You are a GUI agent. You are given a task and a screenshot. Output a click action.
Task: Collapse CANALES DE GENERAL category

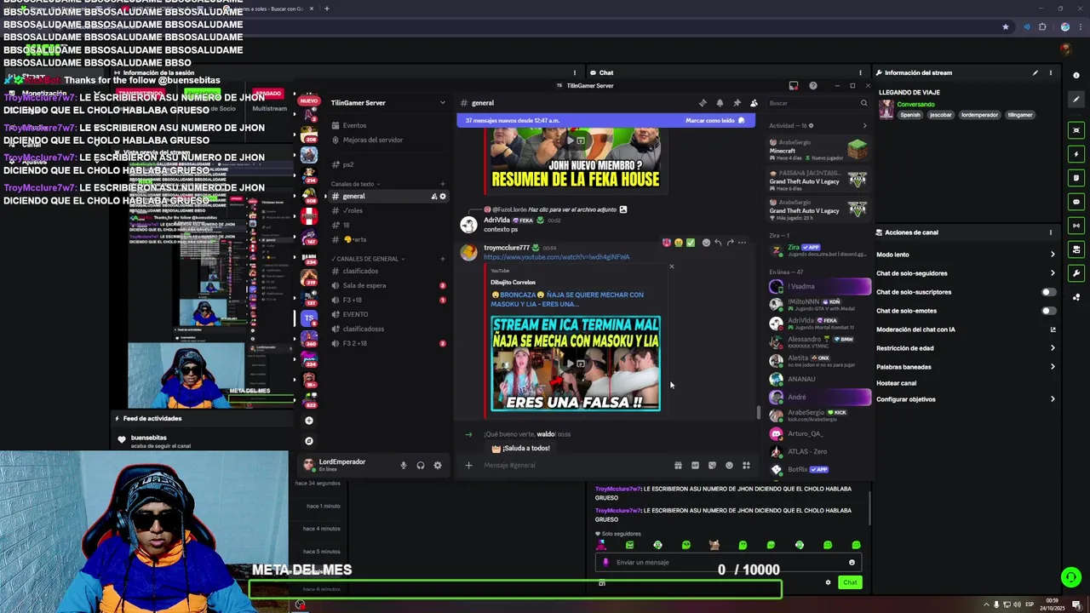[367, 259]
